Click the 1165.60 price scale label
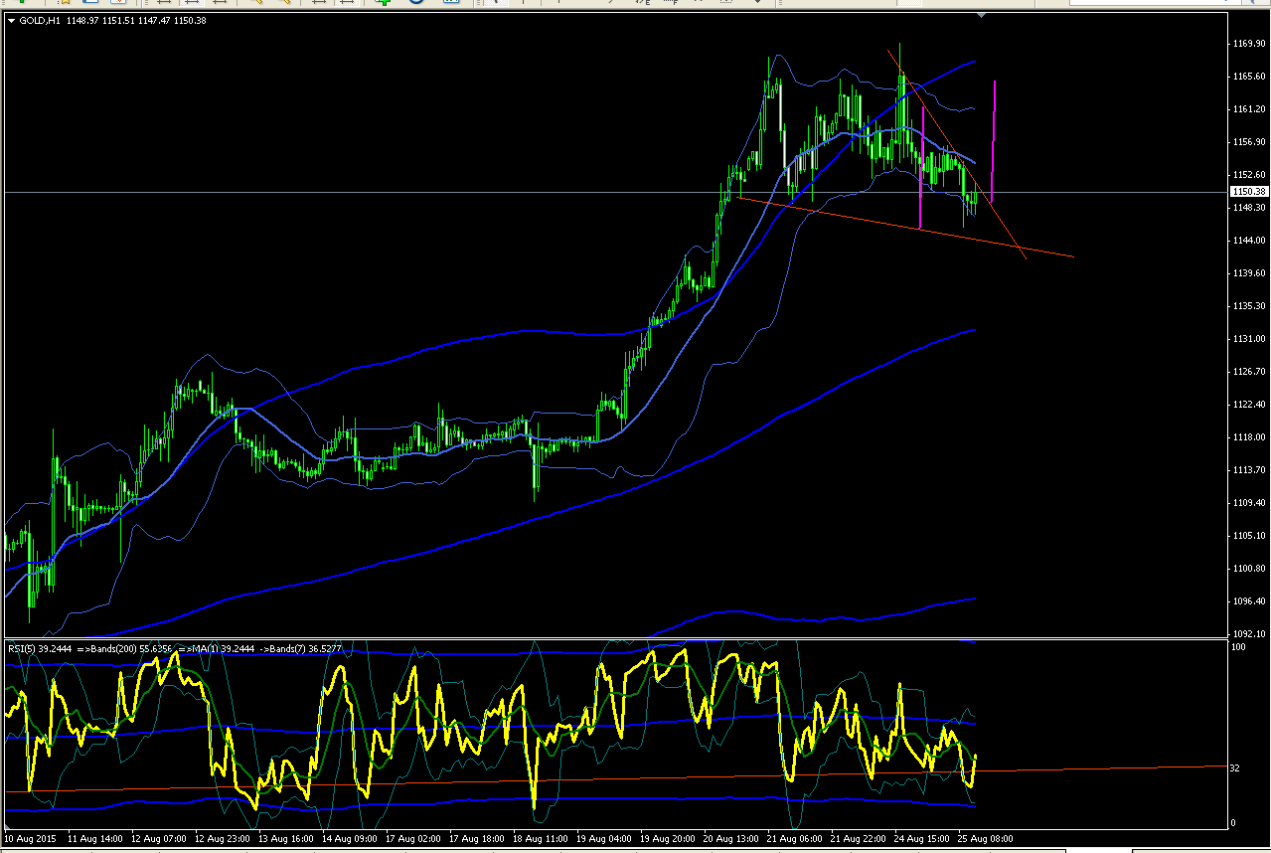 1248,77
